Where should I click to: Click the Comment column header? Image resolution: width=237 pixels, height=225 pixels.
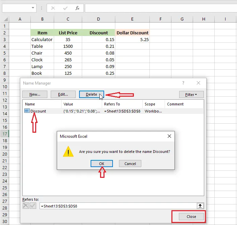pyautogui.click(x=184, y=104)
